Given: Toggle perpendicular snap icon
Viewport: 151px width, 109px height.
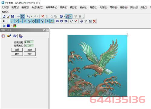Looking at the screenshot, I should pyautogui.click(x=38, y=21).
